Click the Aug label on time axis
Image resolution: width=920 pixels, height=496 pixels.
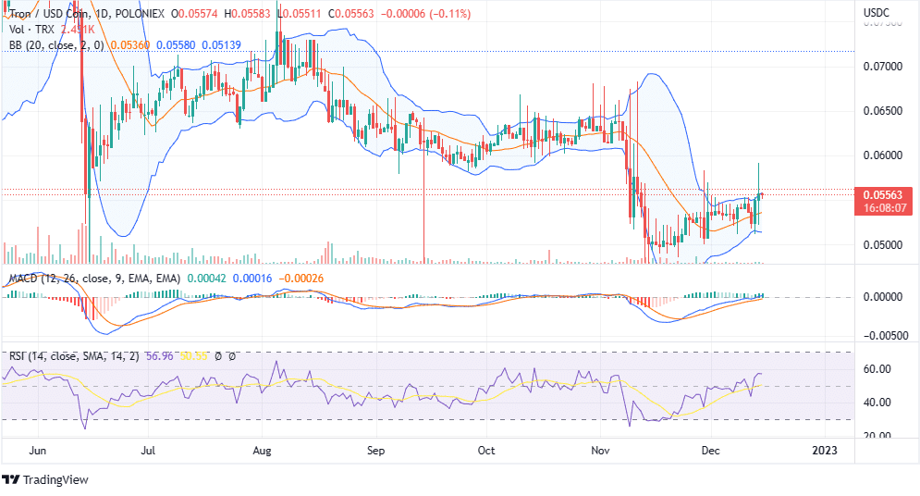[262, 451]
